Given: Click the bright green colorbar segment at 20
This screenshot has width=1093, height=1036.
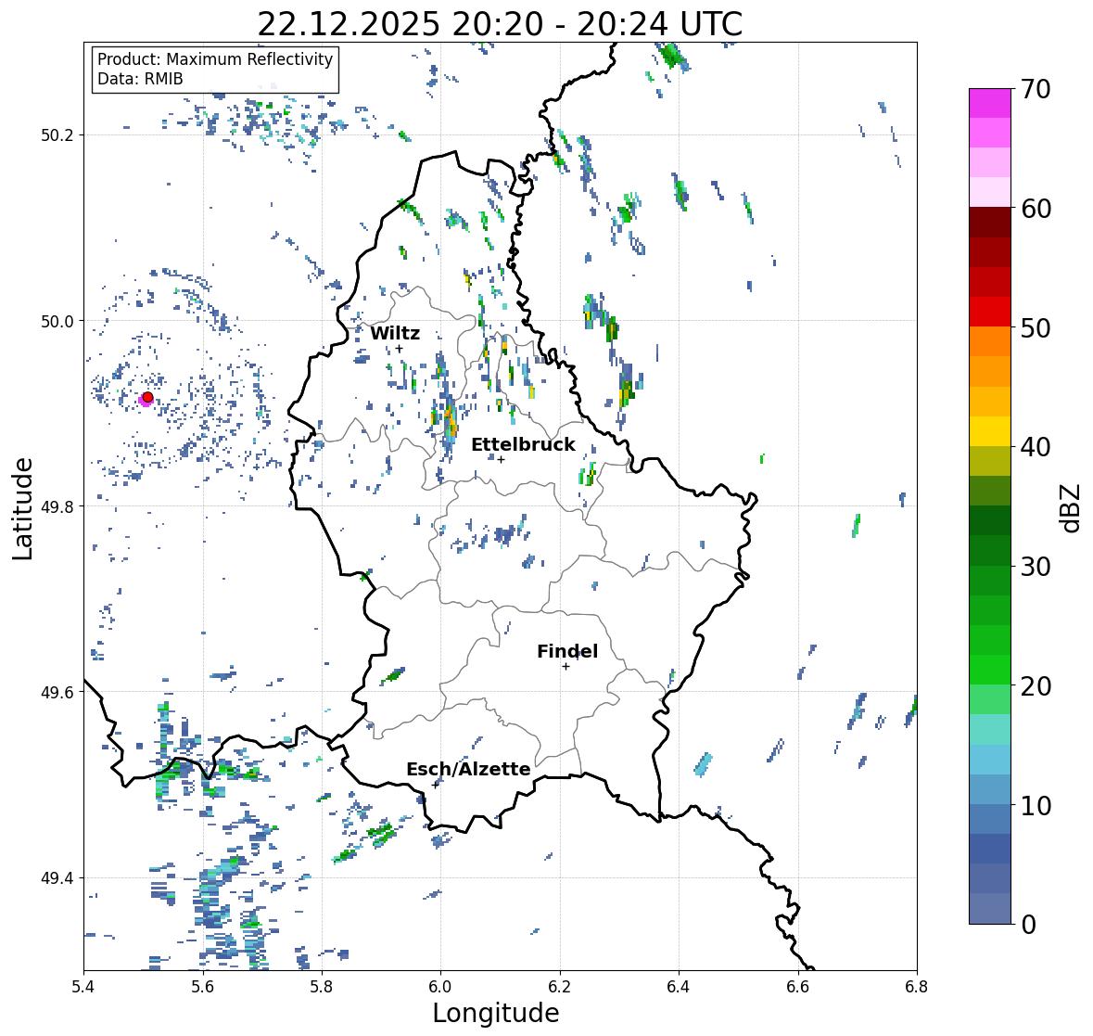Looking at the screenshot, I should (990, 670).
